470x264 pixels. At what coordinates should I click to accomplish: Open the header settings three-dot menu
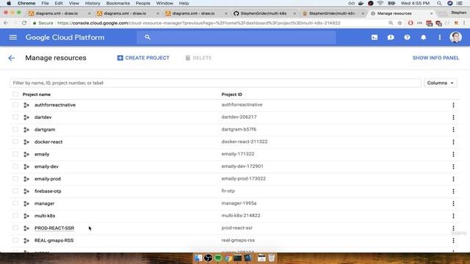click(x=439, y=37)
